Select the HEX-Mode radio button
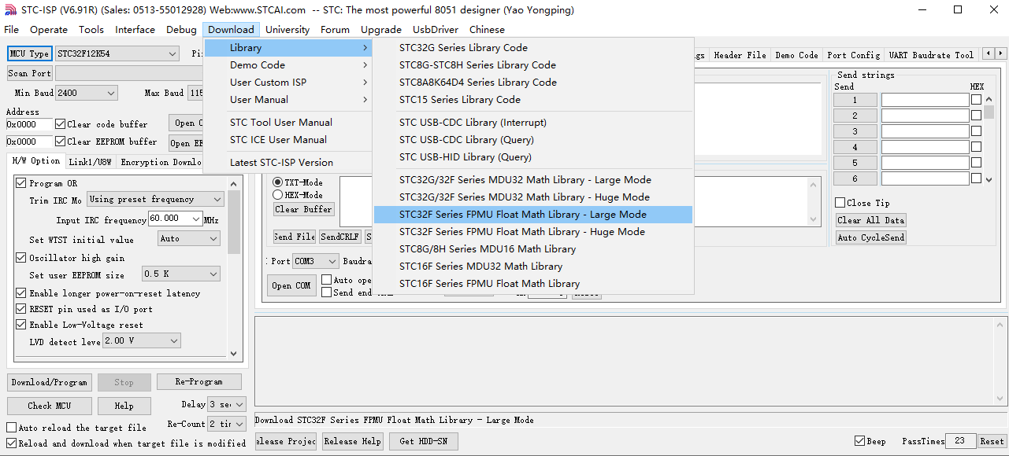The height and width of the screenshot is (456, 1009). 278,194
